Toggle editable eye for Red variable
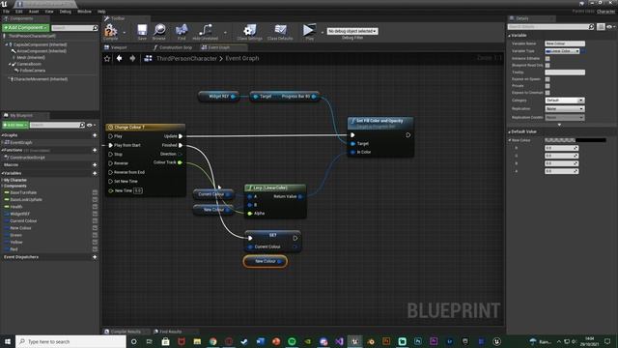The image size is (618, 348). click(95, 249)
